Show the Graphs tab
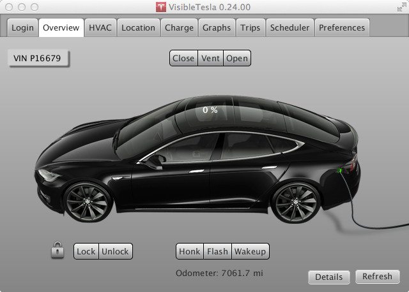 217,27
